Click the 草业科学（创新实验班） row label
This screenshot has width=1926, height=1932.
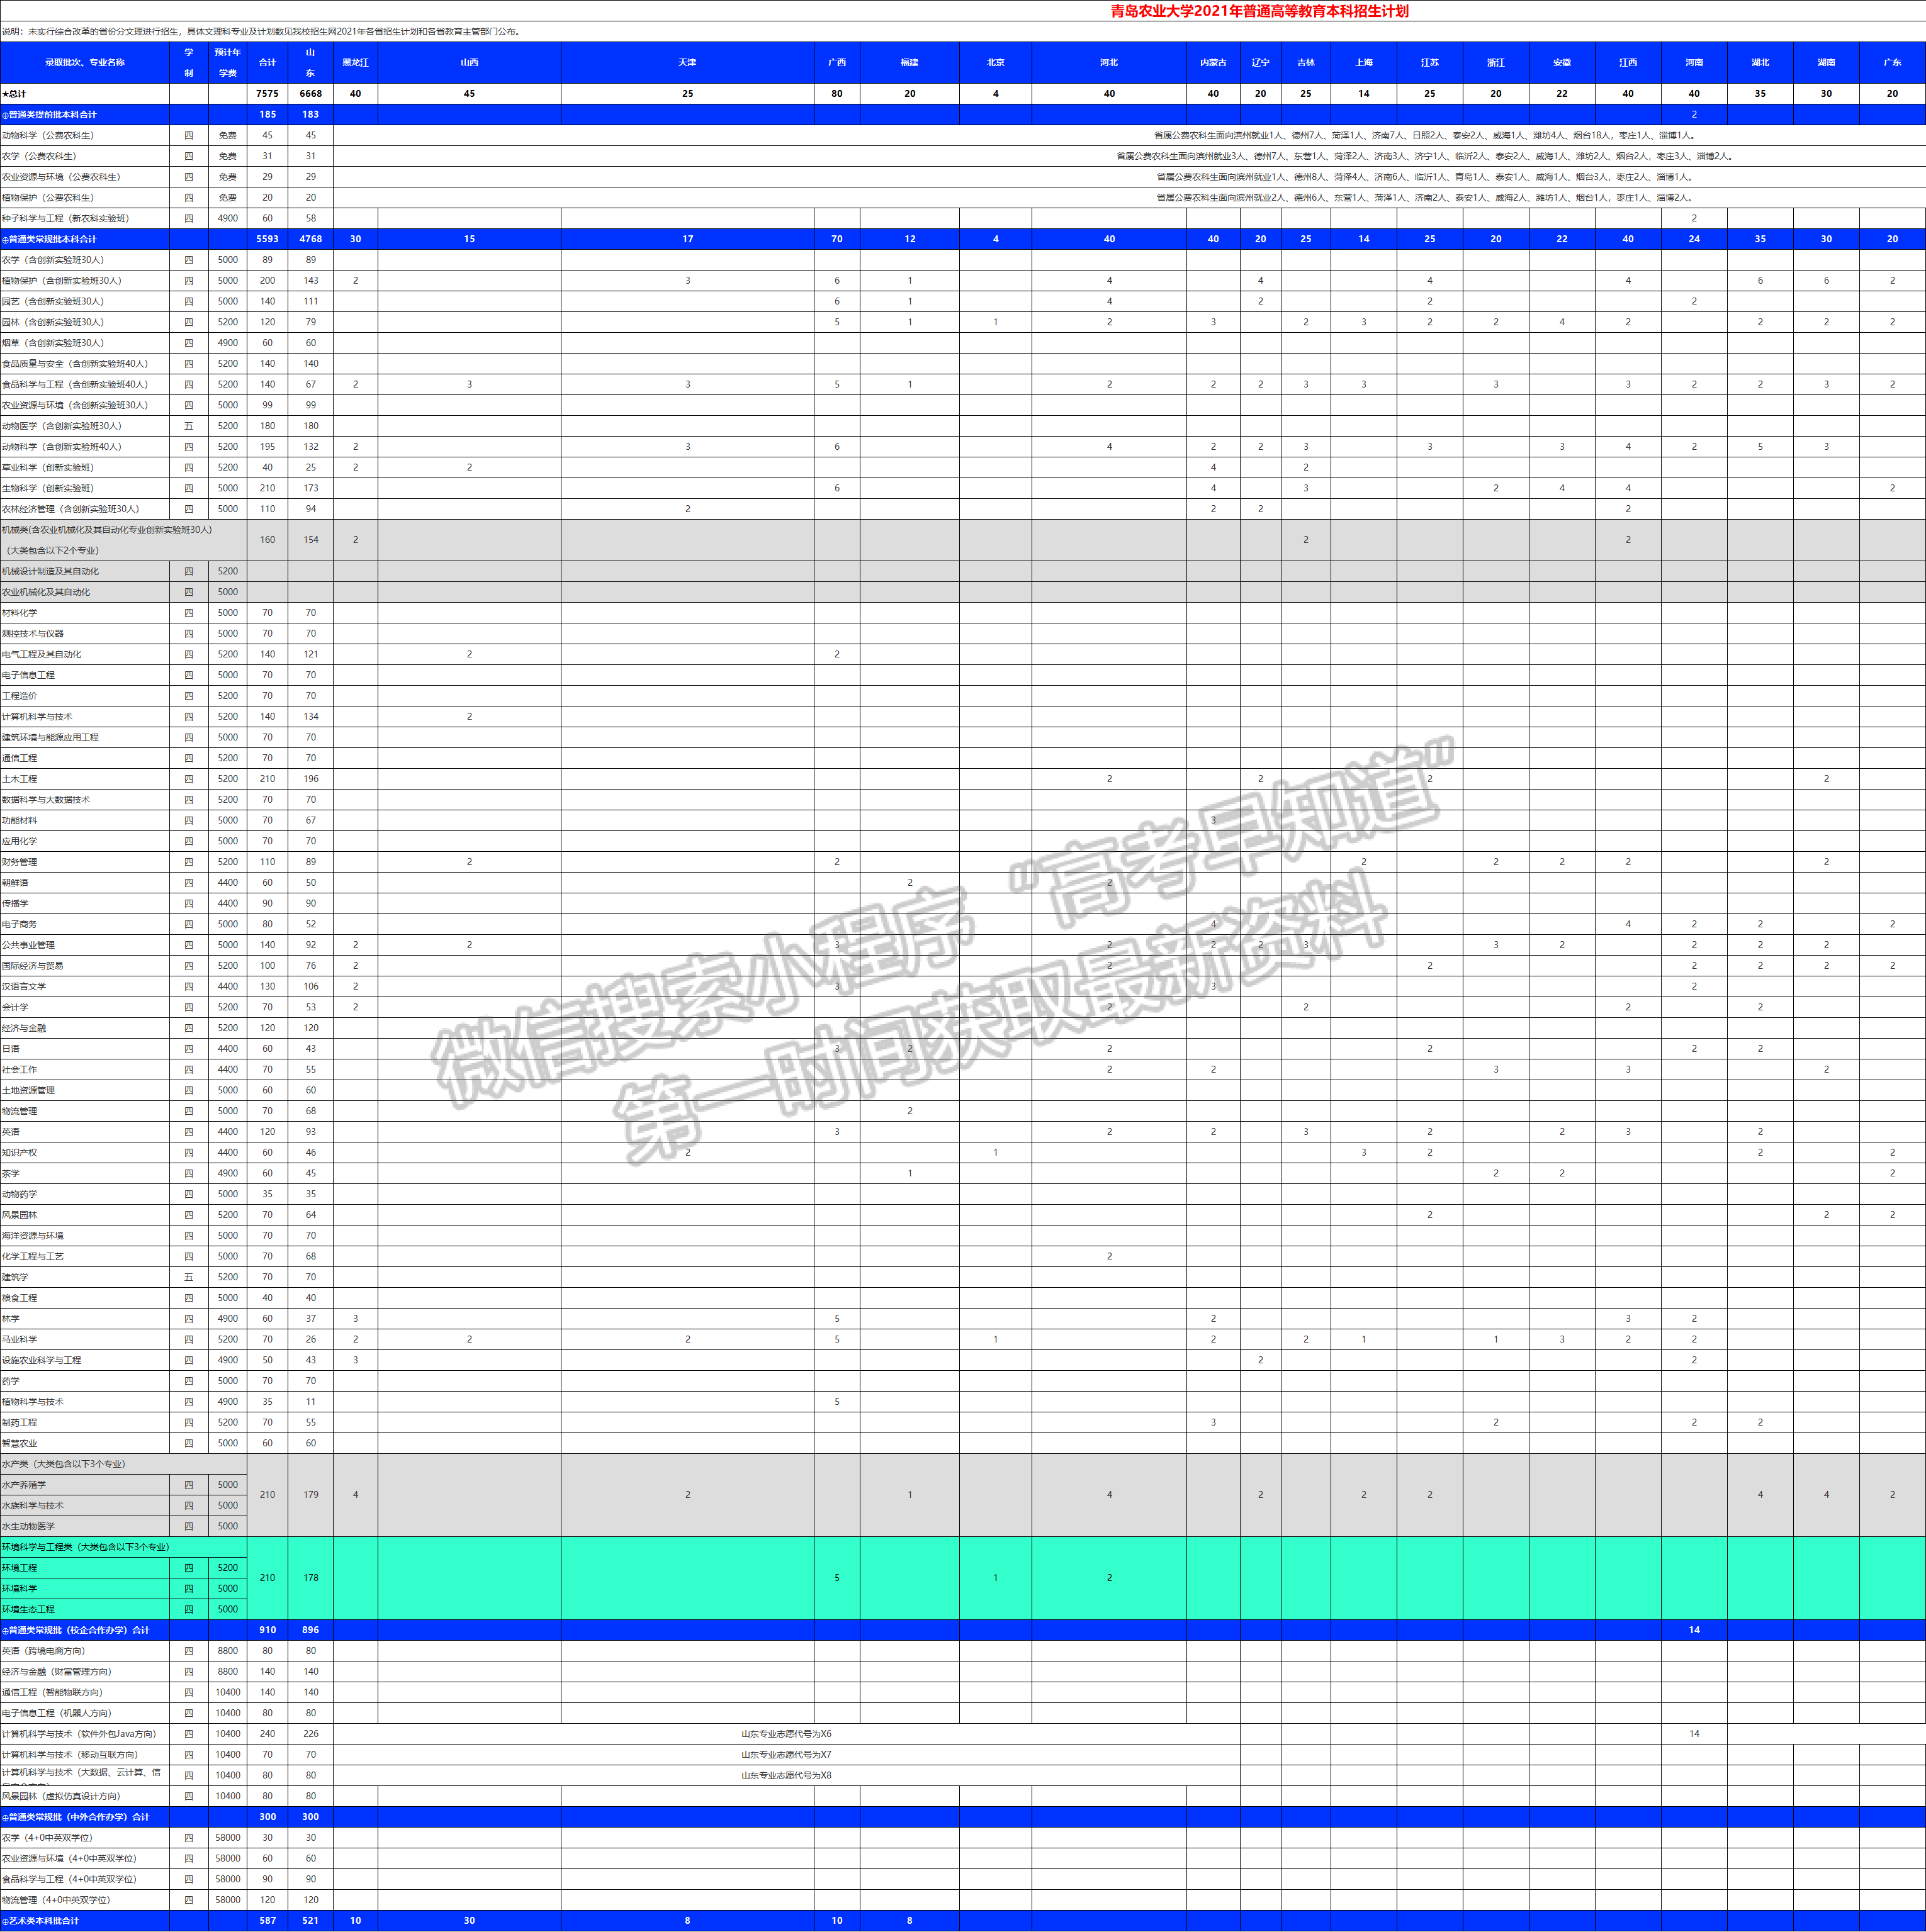[49, 468]
